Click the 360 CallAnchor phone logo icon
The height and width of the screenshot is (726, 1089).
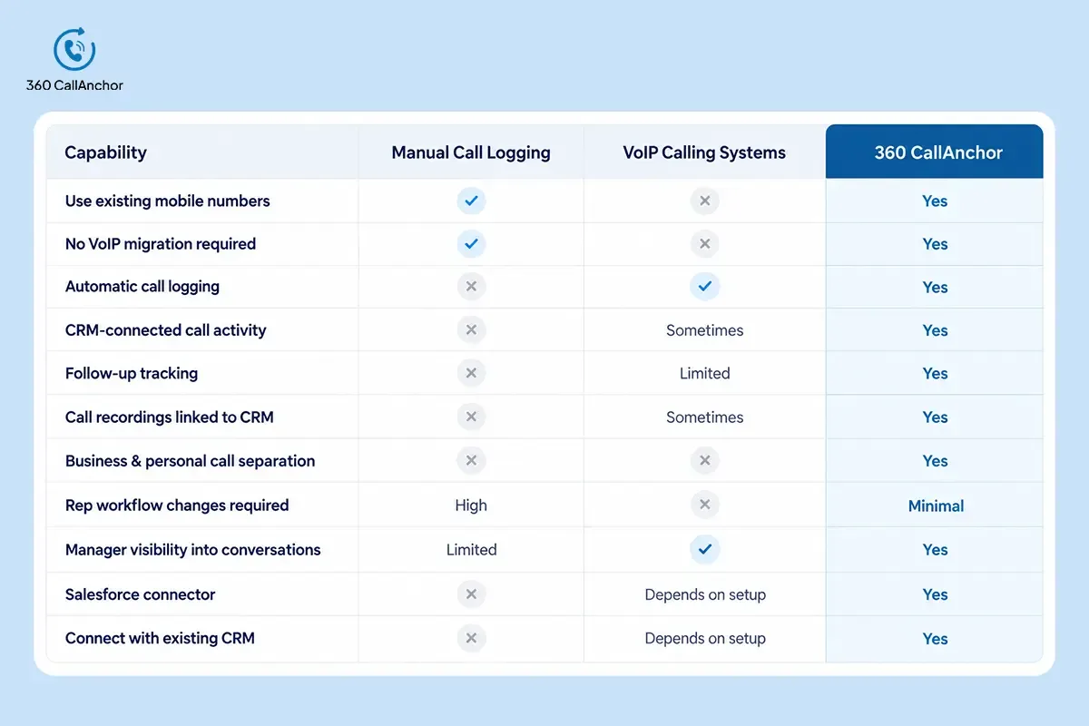click(74, 49)
